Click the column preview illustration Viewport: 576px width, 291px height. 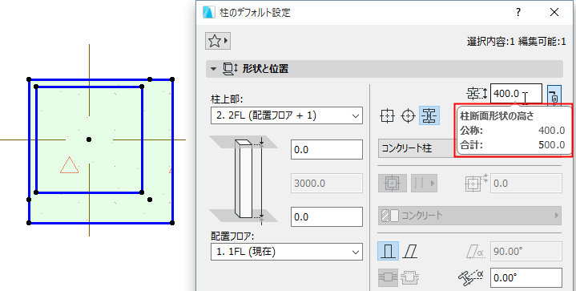tap(244, 179)
